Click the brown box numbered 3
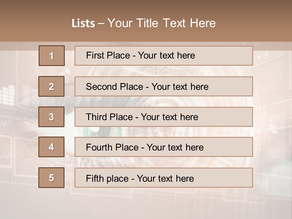 click(51, 117)
